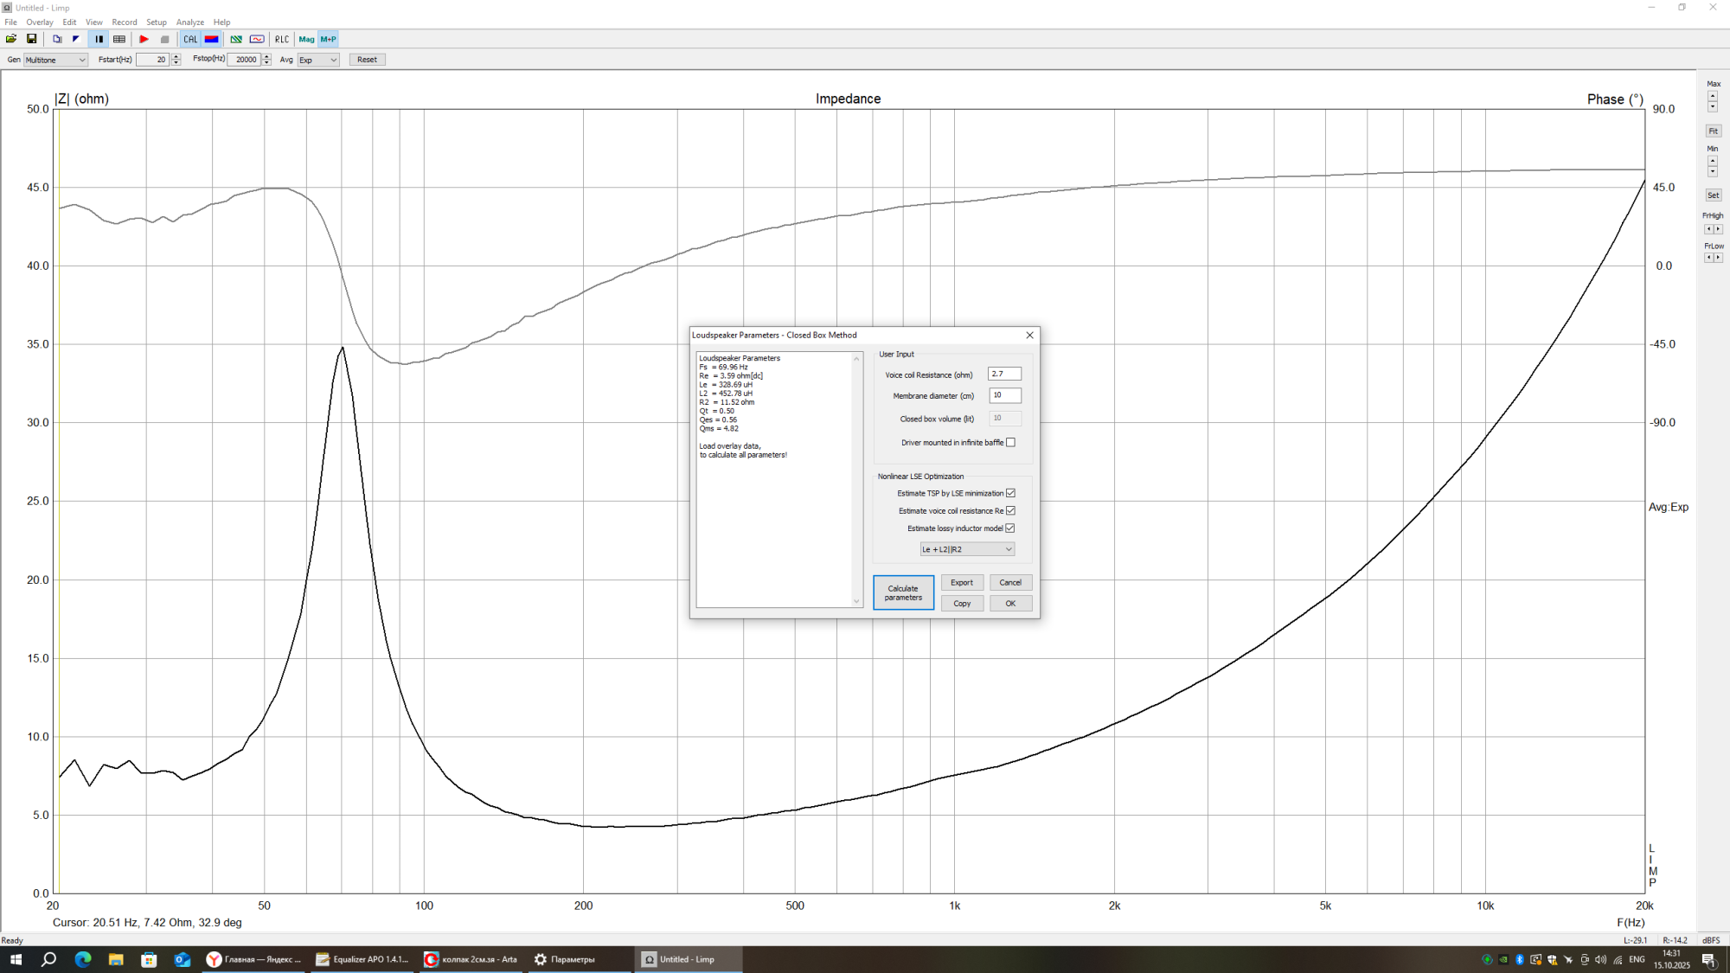Click the RLC toolbar button

coord(282,39)
